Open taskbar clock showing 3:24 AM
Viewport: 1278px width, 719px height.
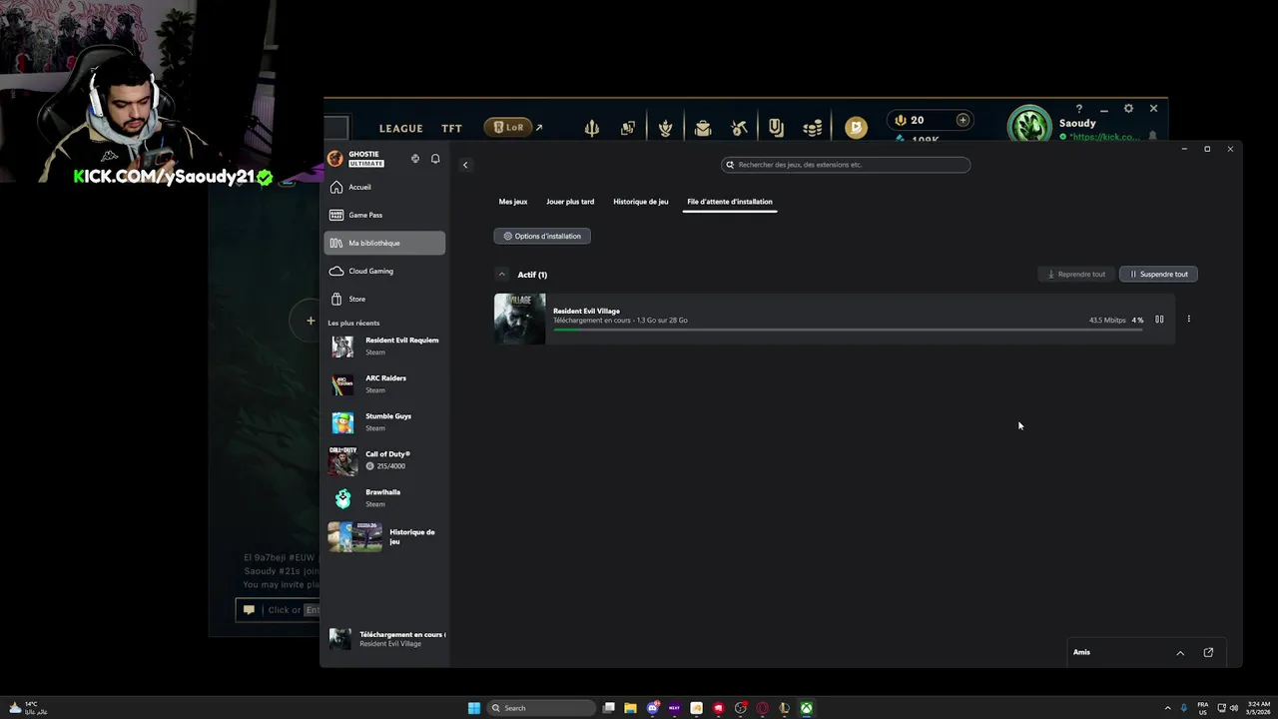pyautogui.click(x=1259, y=708)
